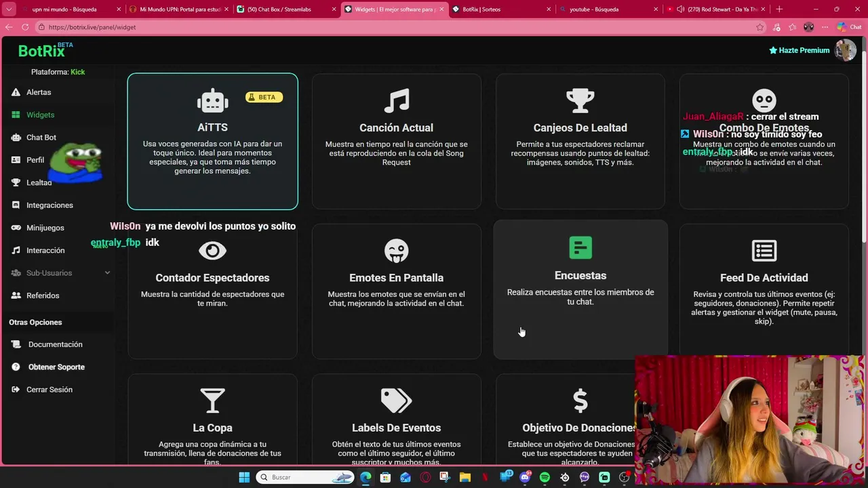The image size is (868, 488).
Task: Click the BETA badge on AiTTS card
Action: pyautogui.click(x=264, y=97)
